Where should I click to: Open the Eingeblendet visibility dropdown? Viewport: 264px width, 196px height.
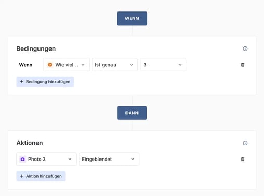point(109,159)
